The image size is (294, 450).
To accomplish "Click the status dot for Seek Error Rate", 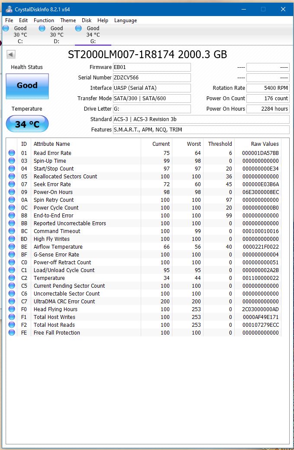I will 12,184.
